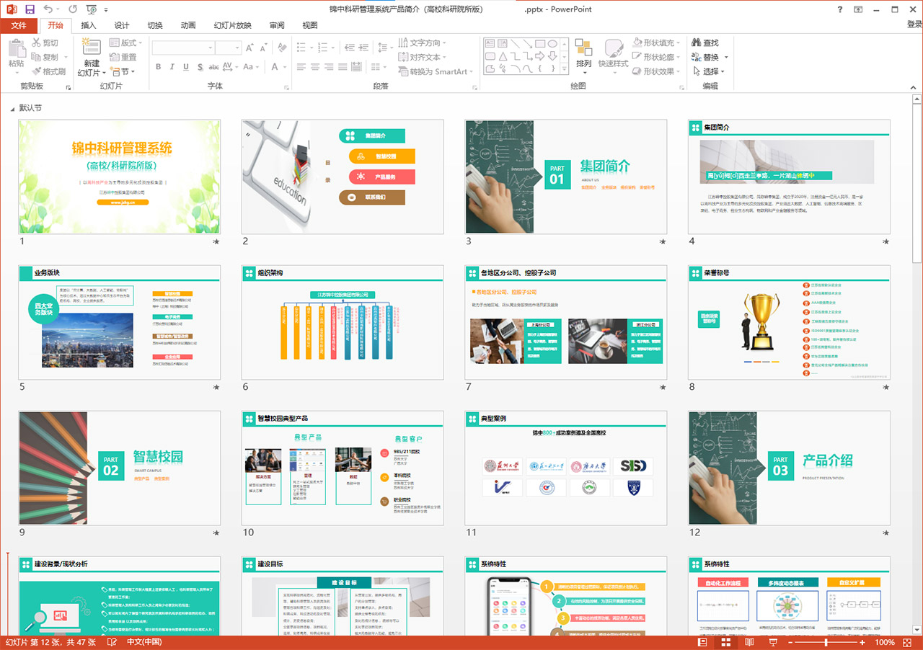Click the zoom slider handle
The height and width of the screenshot is (650, 923).
[x=826, y=642]
